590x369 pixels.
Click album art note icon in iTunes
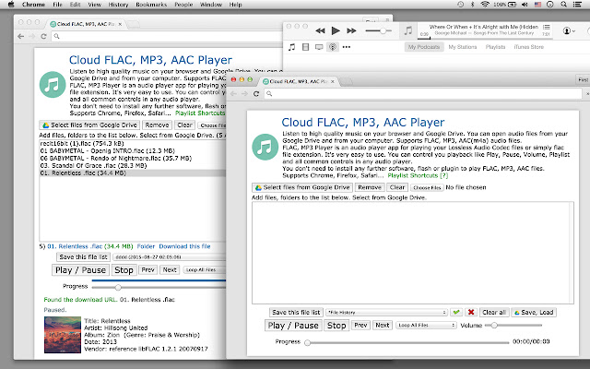click(408, 30)
